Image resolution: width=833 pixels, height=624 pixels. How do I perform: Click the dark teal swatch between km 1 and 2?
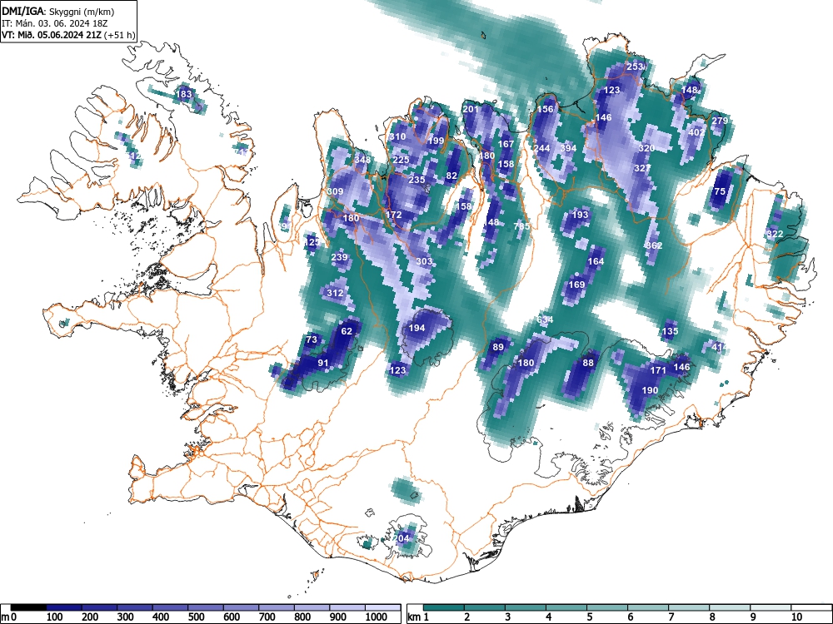click(444, 607)
